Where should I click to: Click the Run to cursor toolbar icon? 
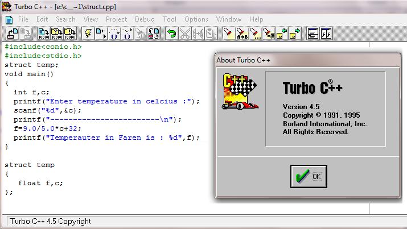(x=101, y=34)
